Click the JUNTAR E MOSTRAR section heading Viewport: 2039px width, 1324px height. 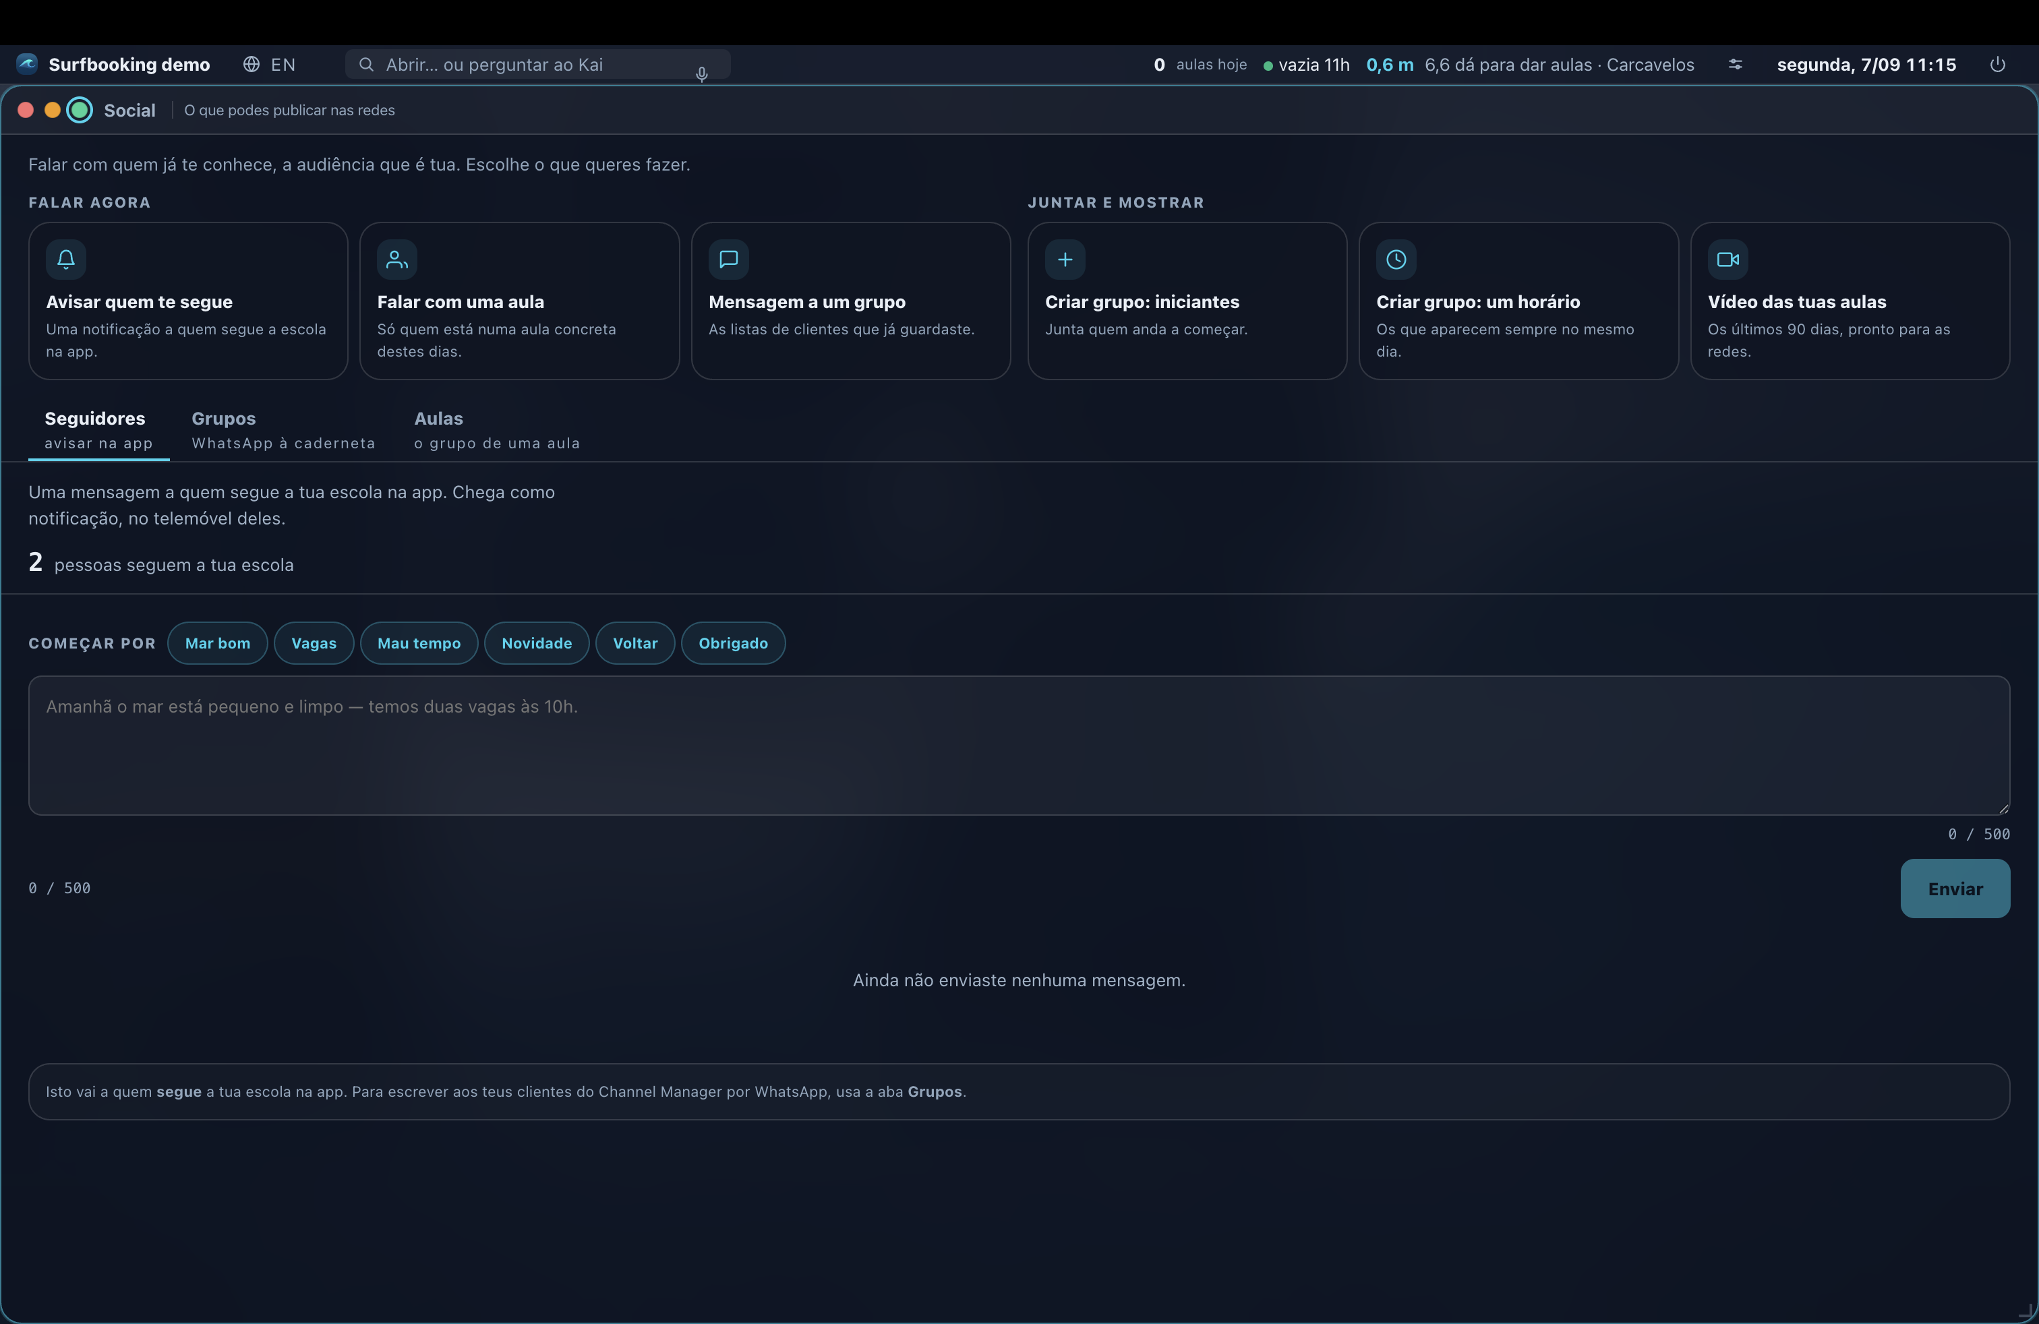tap(1115, 202)
